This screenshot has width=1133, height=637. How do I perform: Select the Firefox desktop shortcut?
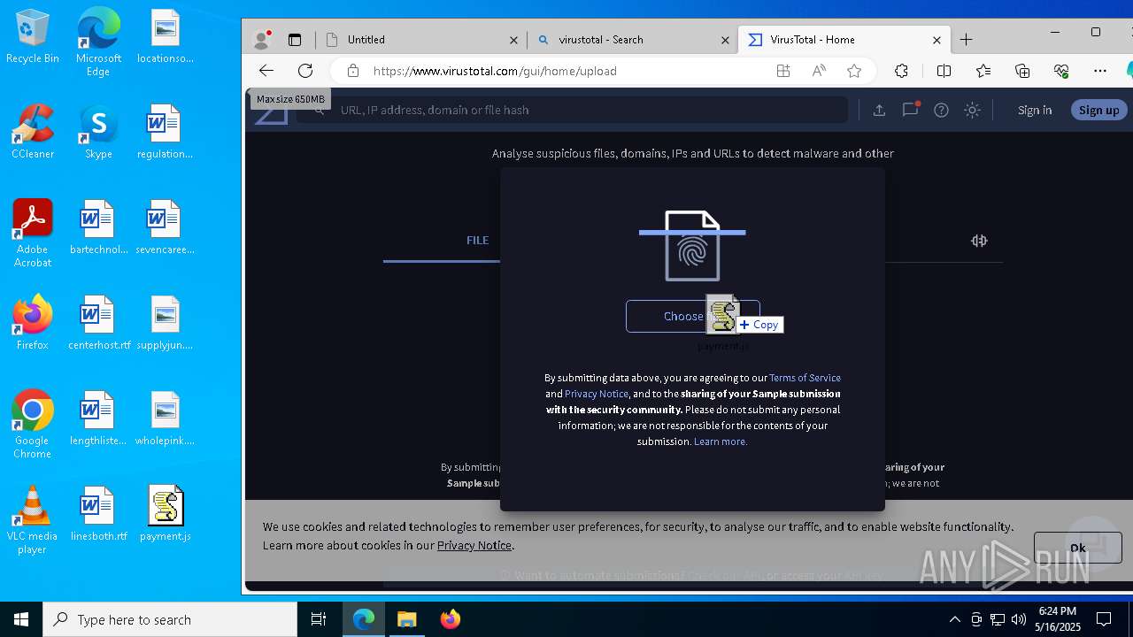tap(33, 323)
